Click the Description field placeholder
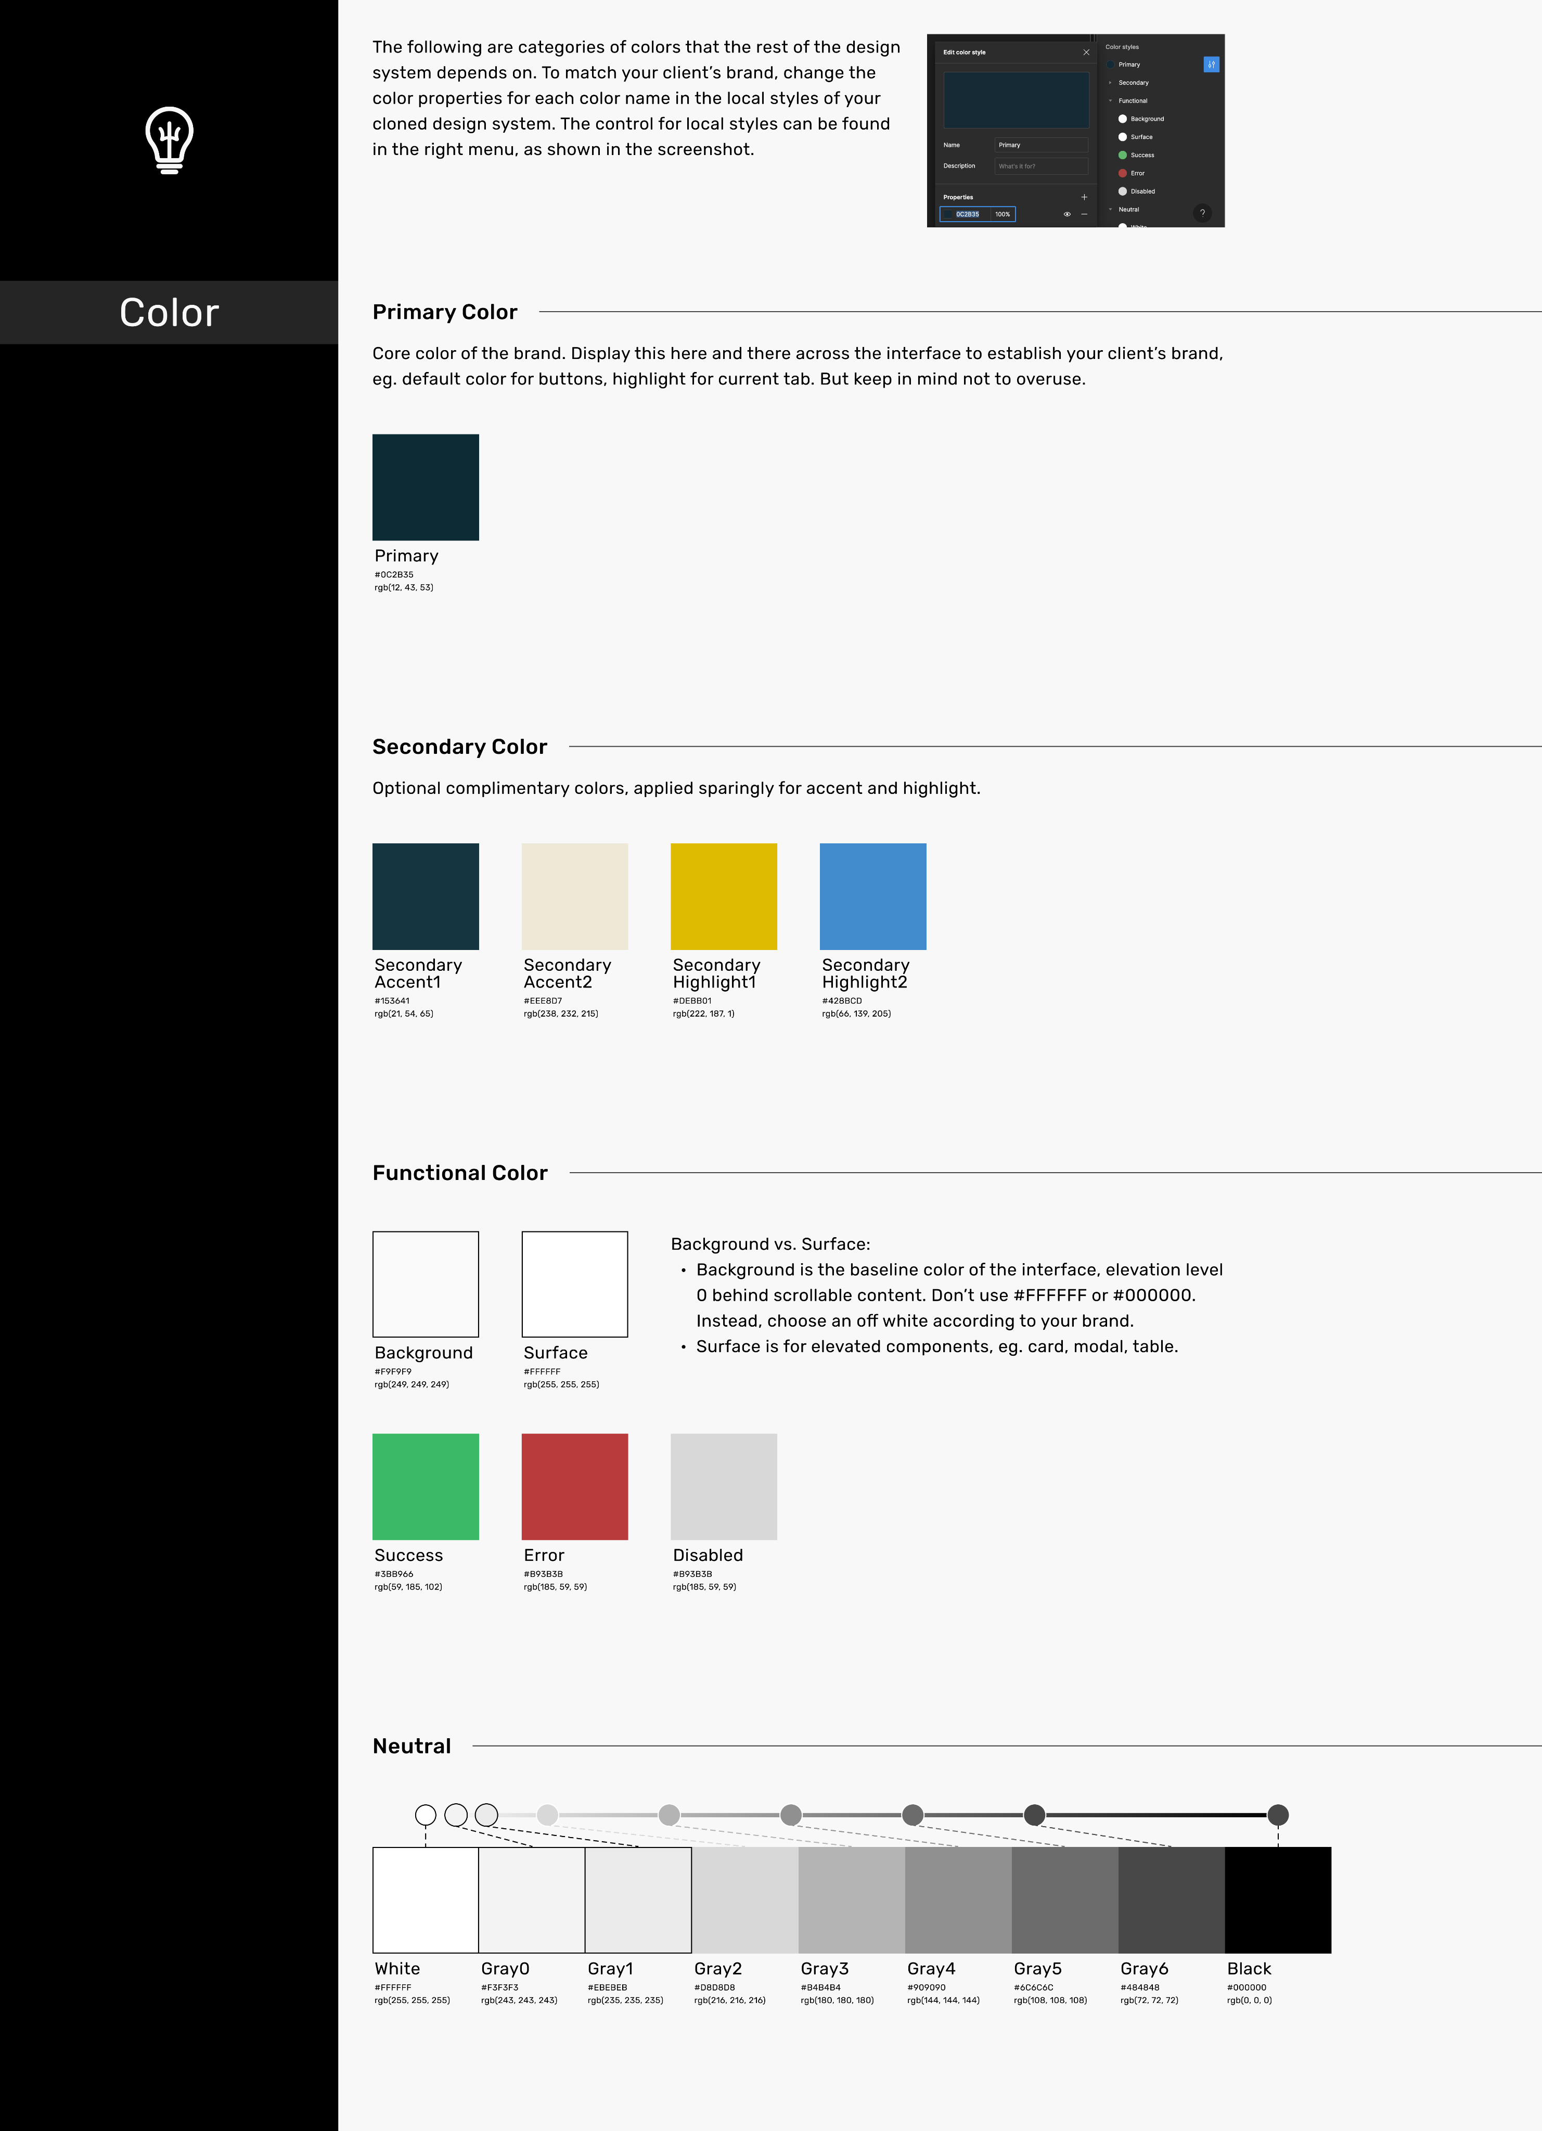The image size is (1542, 2131). tap(1040, 166)
